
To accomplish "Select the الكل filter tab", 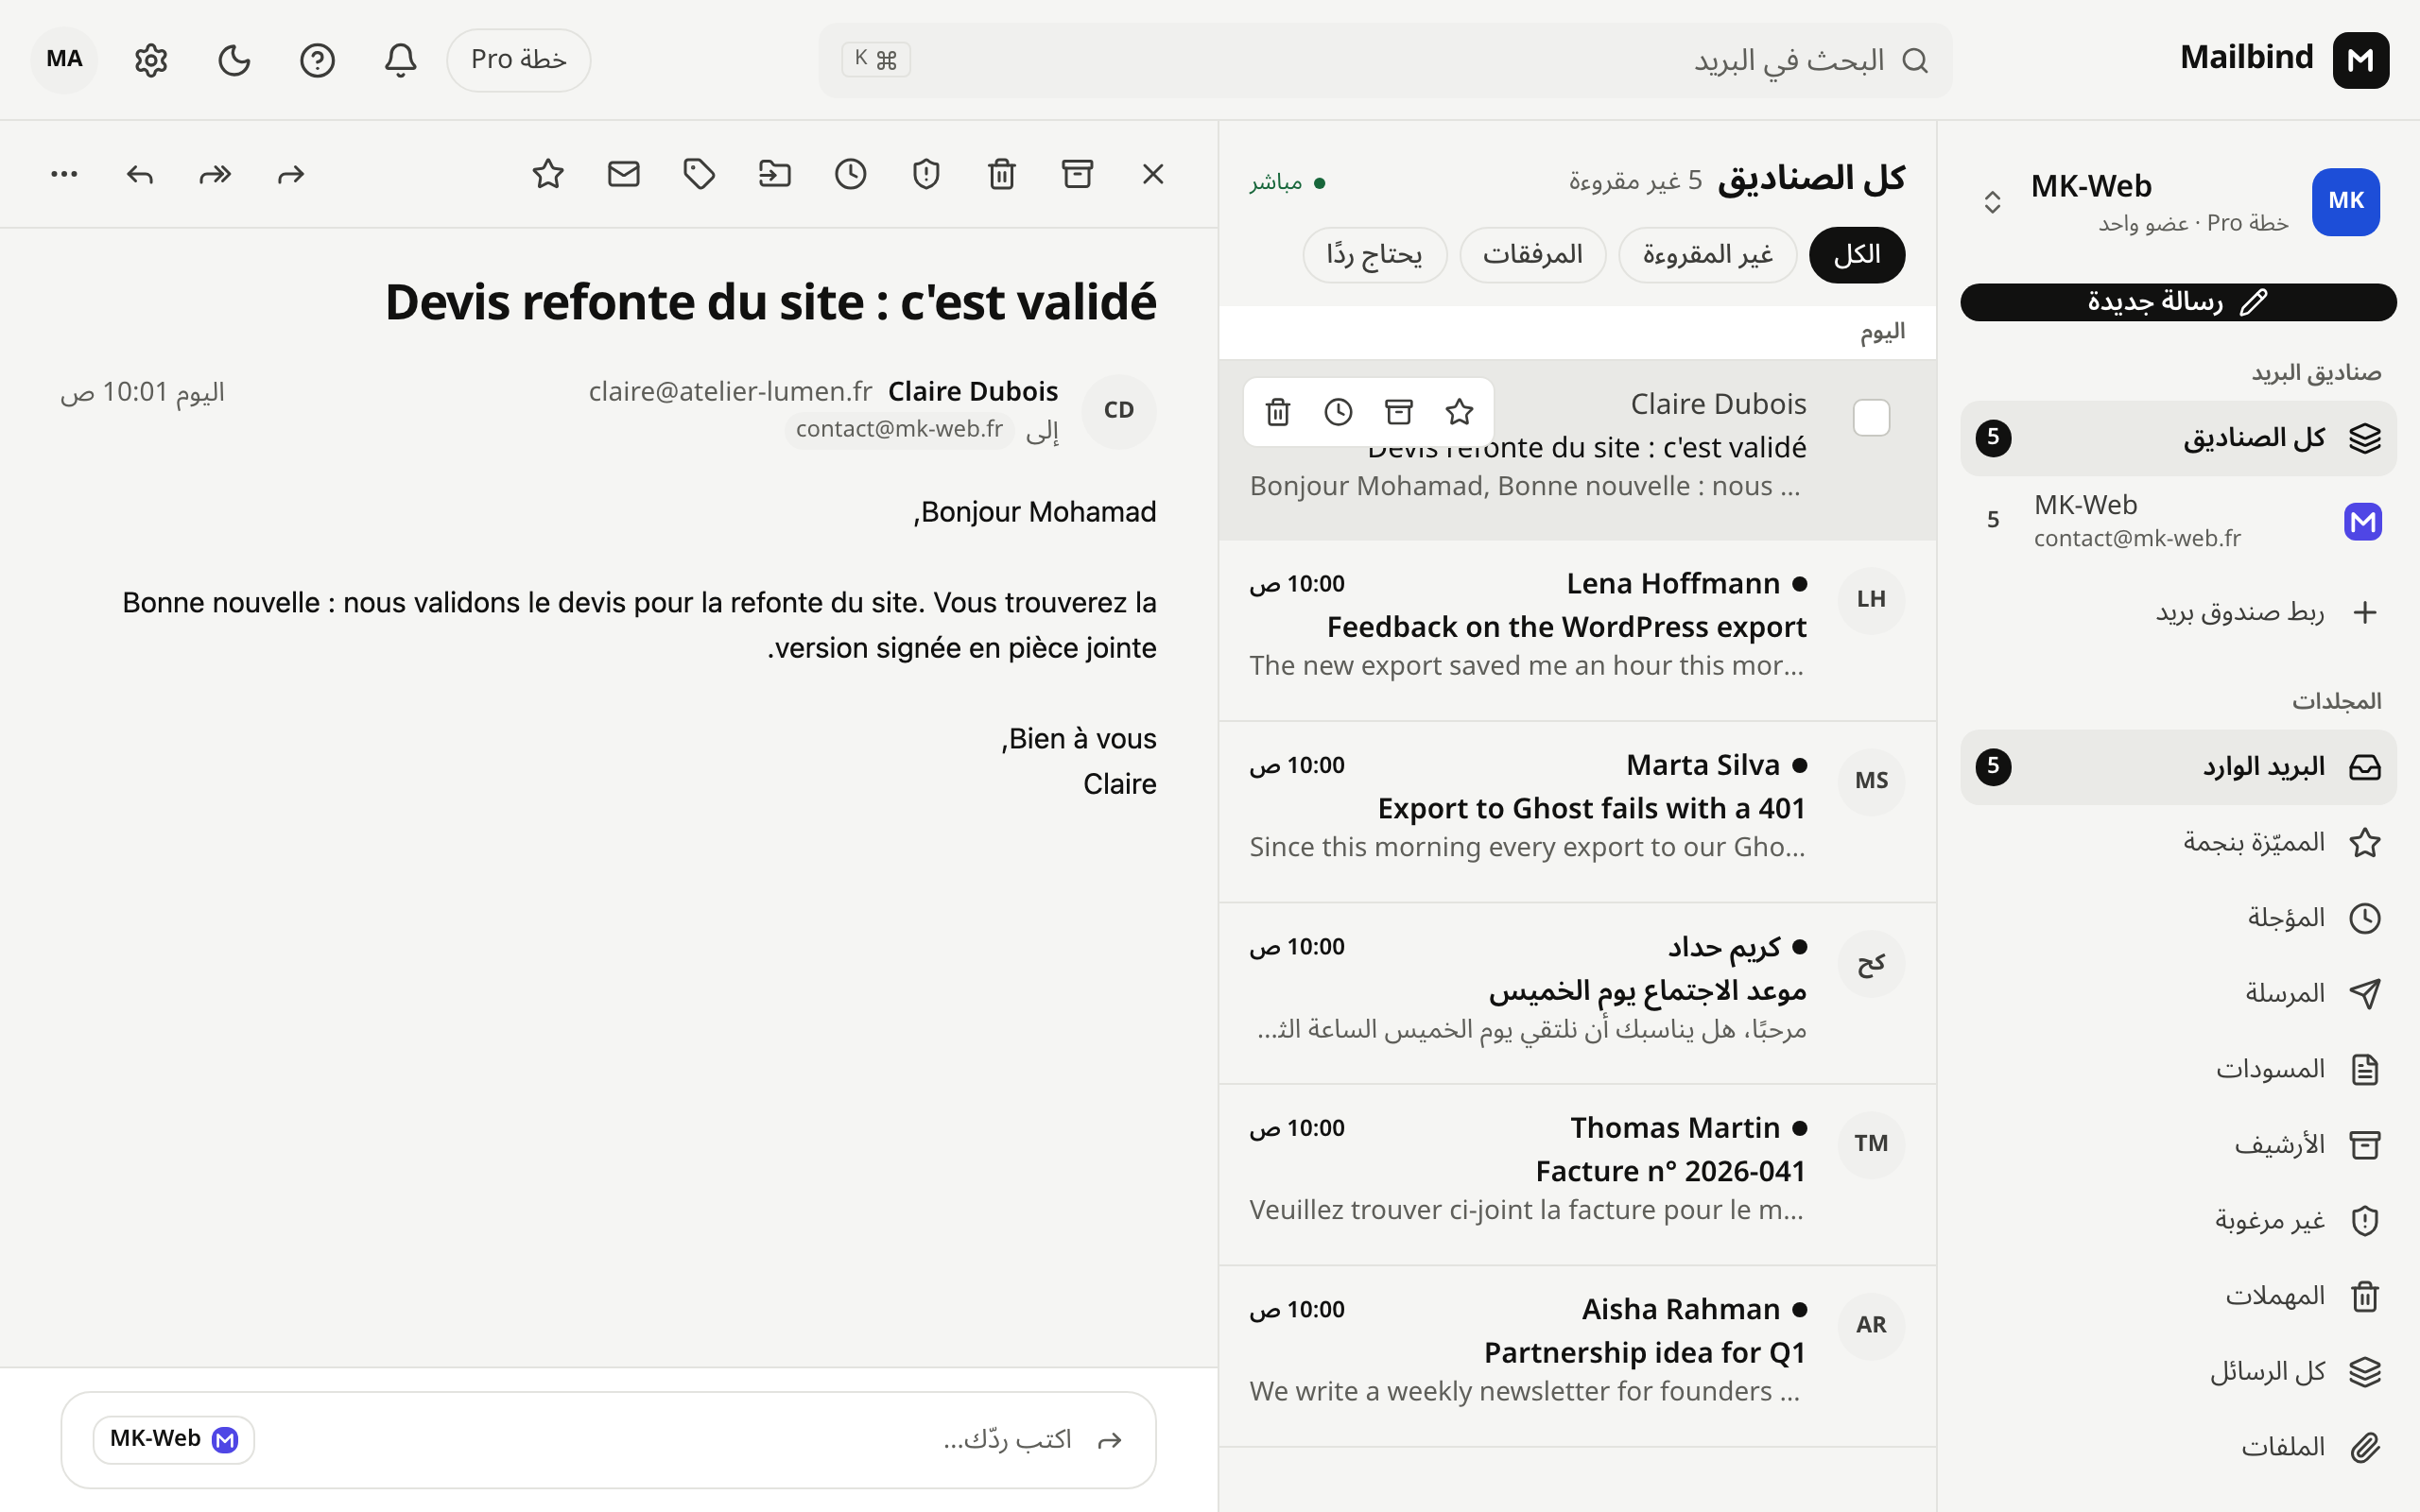I will (x=1857, y=255).
